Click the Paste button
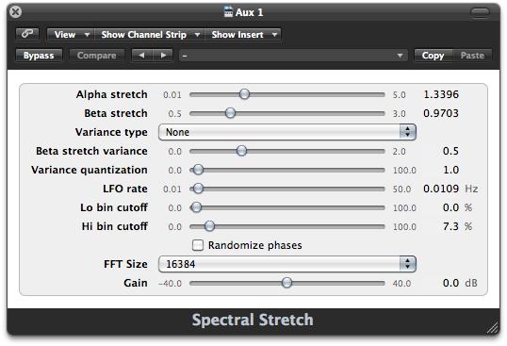 tap(472, 56)
